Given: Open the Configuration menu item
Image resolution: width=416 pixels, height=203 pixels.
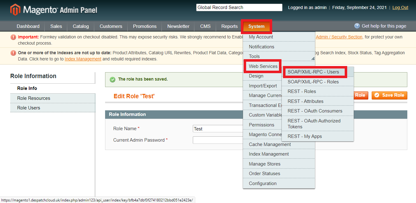Looking at the screenshot, I should click(263, 183).
